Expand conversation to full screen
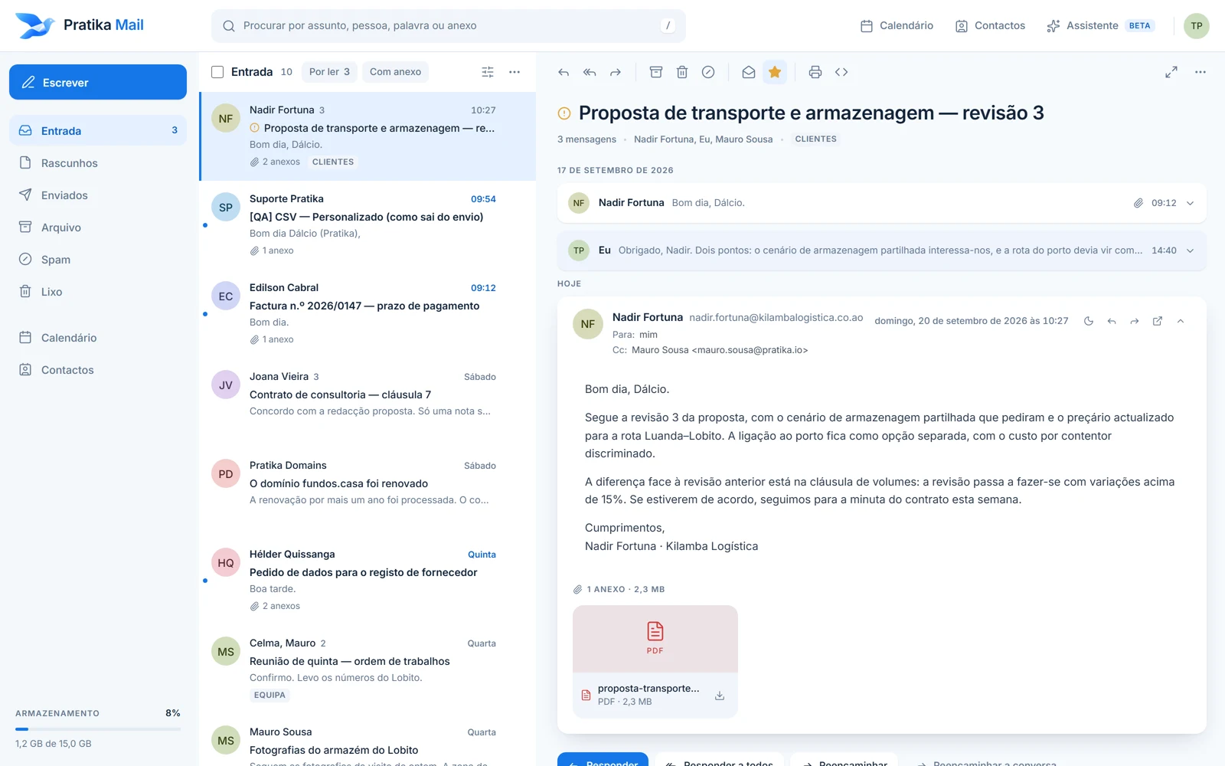 1171,72
